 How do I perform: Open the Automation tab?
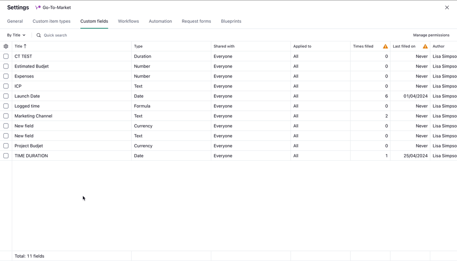(x=160, y=21)
